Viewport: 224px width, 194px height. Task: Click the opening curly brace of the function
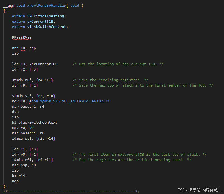(4, 11)
